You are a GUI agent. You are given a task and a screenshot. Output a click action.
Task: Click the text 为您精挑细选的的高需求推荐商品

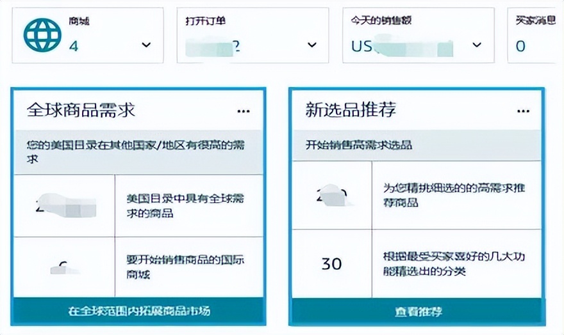[x=454, y=195]
